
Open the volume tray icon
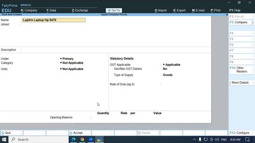coord(217,139)
